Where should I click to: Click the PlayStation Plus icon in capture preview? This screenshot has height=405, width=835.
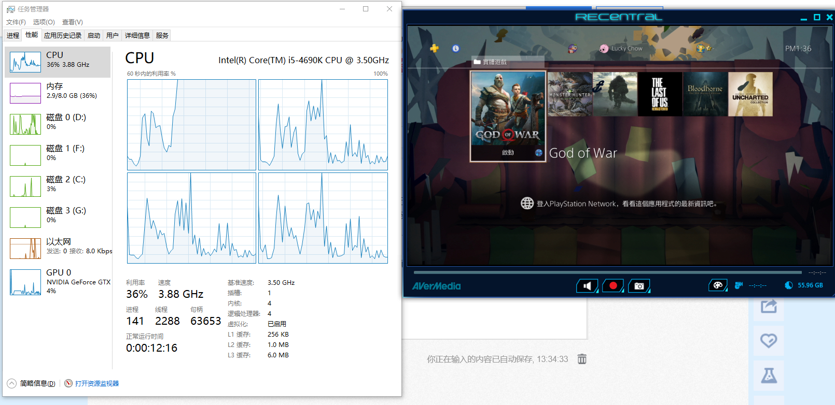pos(434,48)
